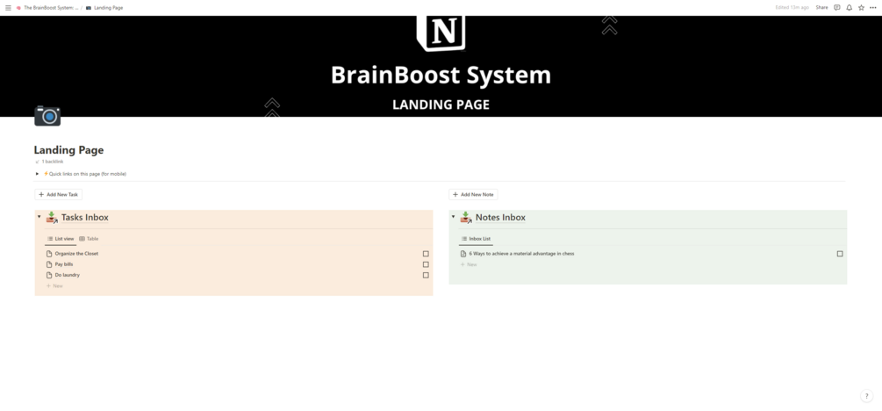
Task: Open the 6 Ways chess material advantage note
Action: (521, 254)
